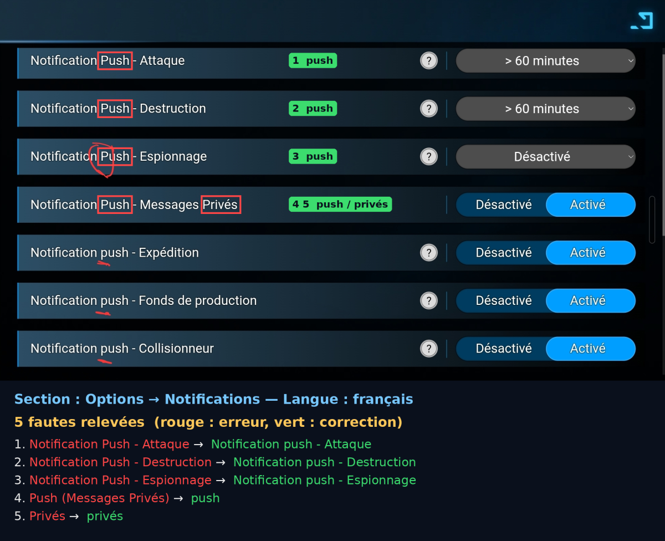
Task: Expand the Attaque '> 60 minutes' dropdown
Action: pyautogui.click(x=545, y=61)
